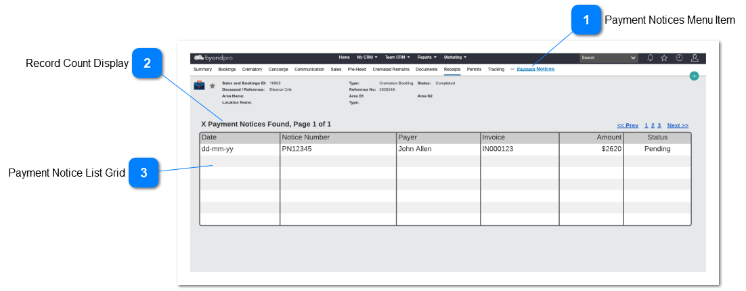
Task: Expand the Team CRM dropdown menu
Action: 397,58
